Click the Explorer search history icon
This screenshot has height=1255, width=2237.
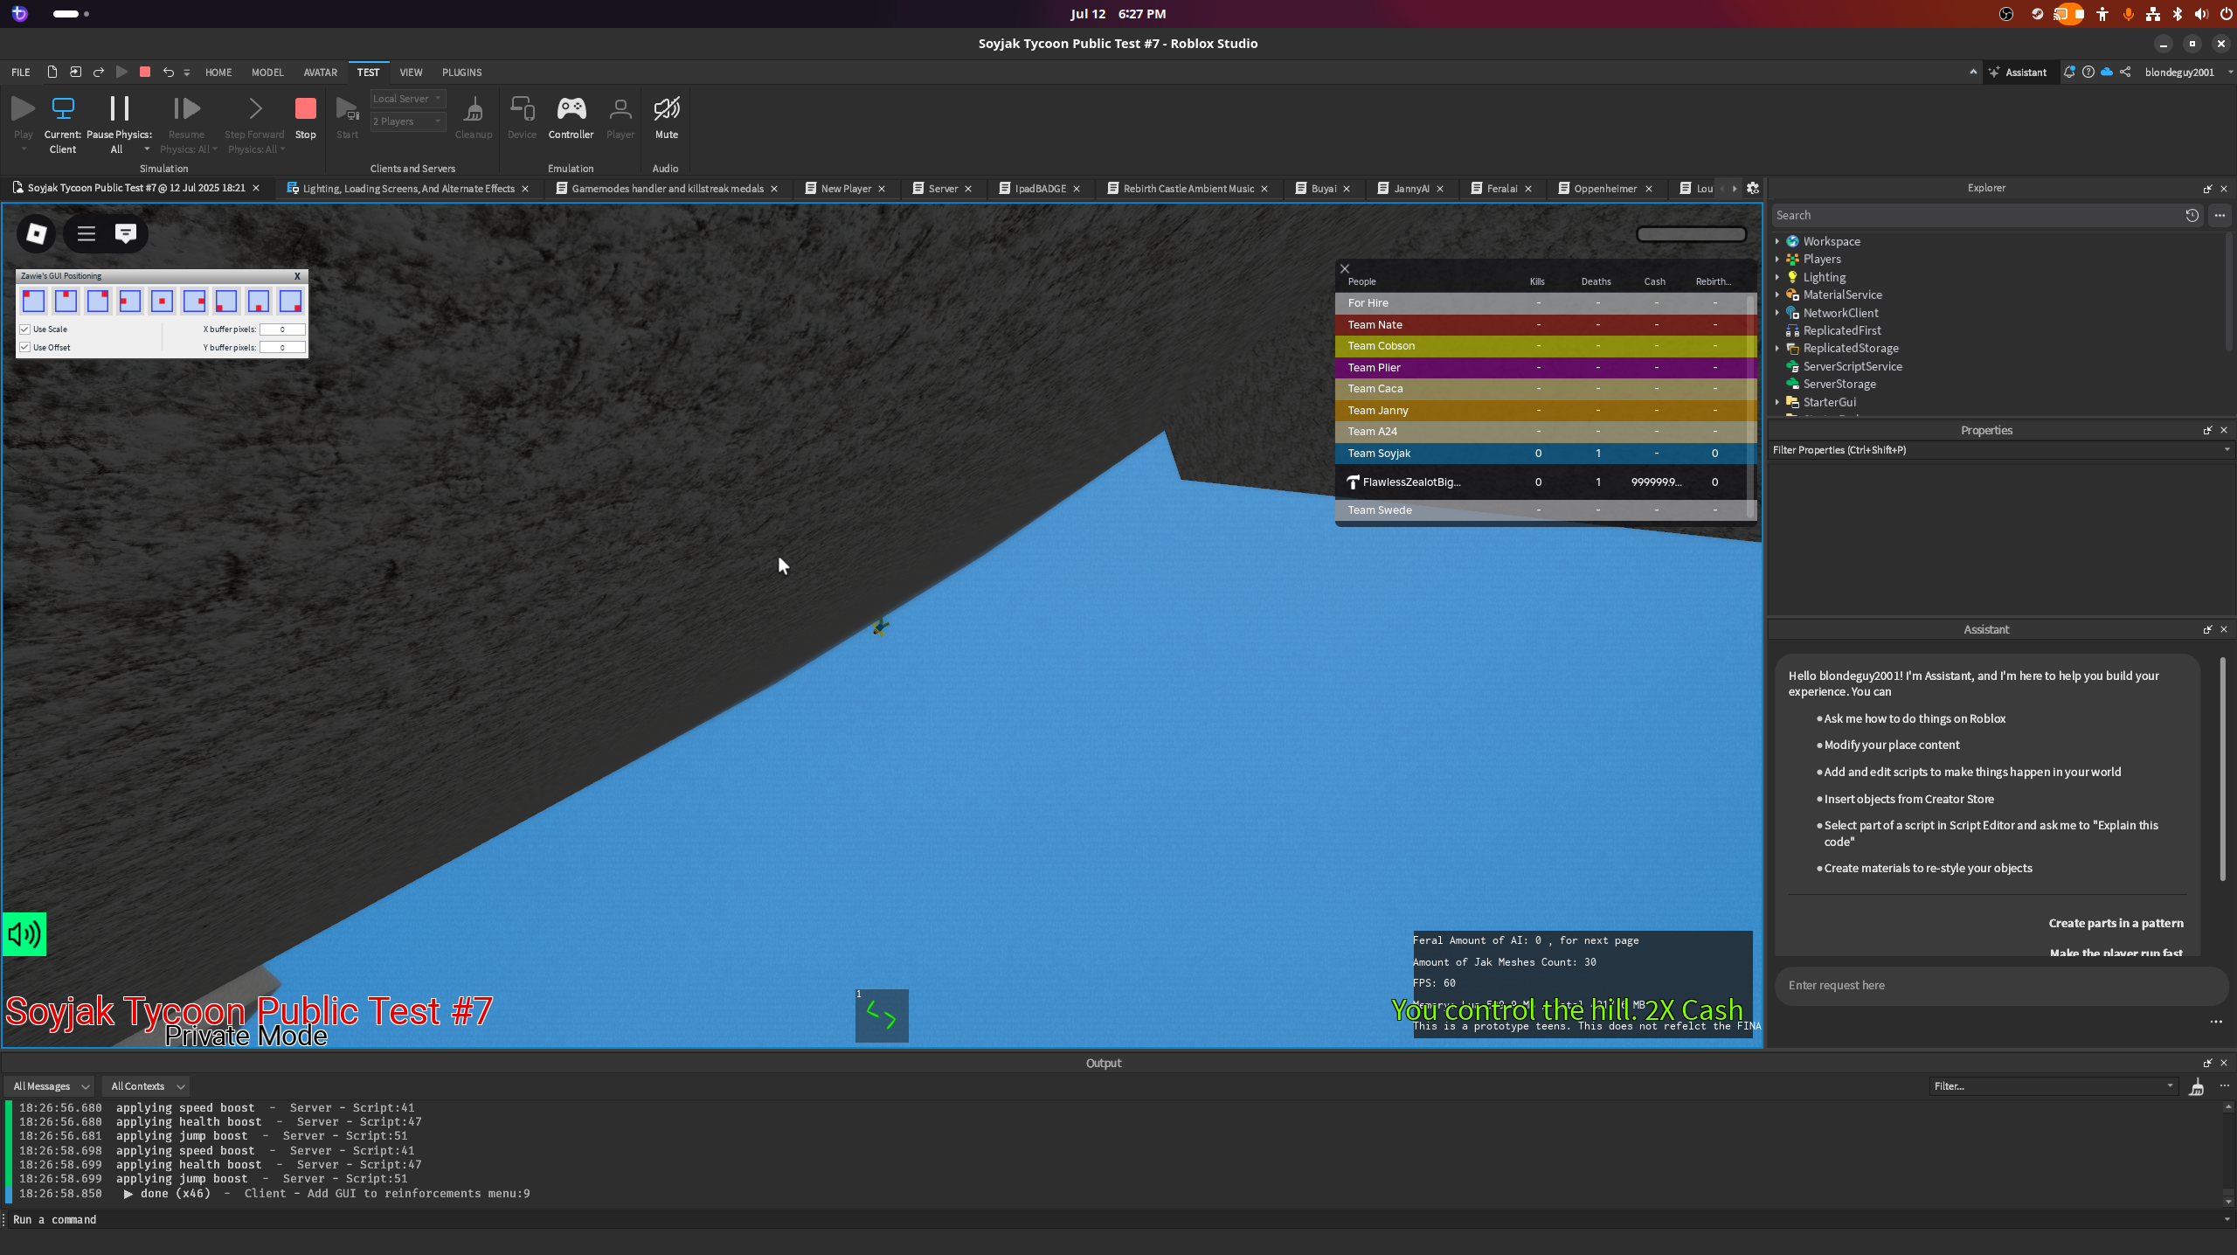(x=2192, y=215)
